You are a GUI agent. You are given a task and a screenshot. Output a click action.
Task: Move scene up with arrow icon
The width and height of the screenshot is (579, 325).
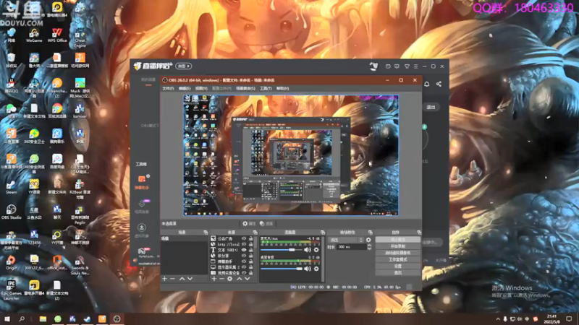(182, 279)
